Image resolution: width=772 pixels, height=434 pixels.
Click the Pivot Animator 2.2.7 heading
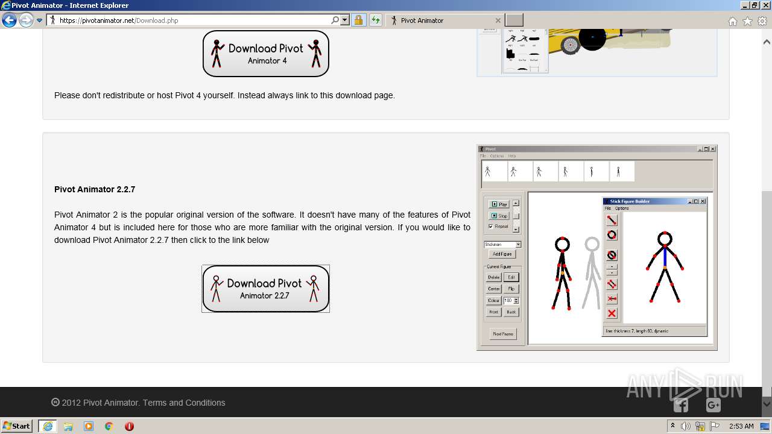(95, 189)
